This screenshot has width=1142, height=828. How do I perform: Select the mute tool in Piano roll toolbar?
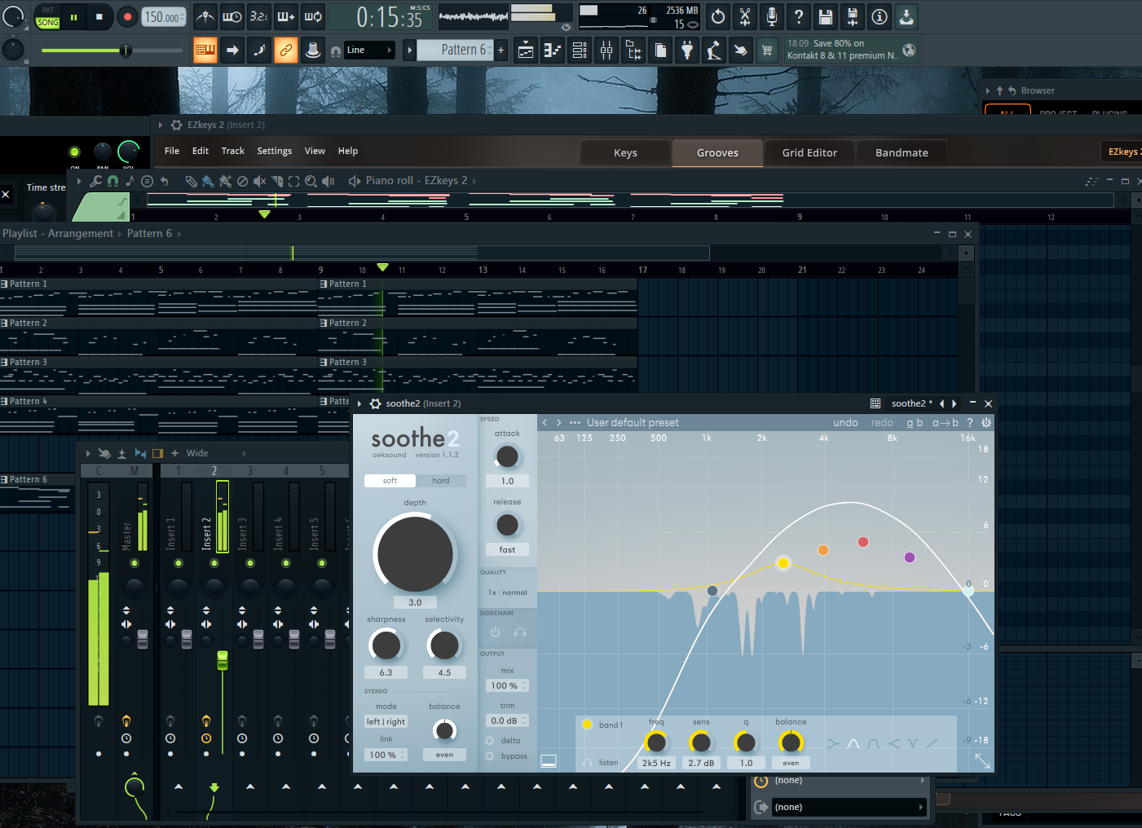click(x=259, y=181)
